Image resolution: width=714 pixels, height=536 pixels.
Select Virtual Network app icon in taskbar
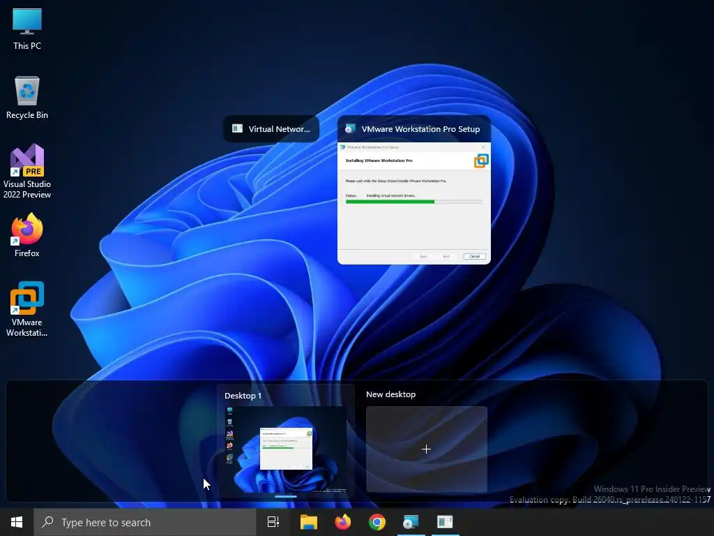click(445, 522)
